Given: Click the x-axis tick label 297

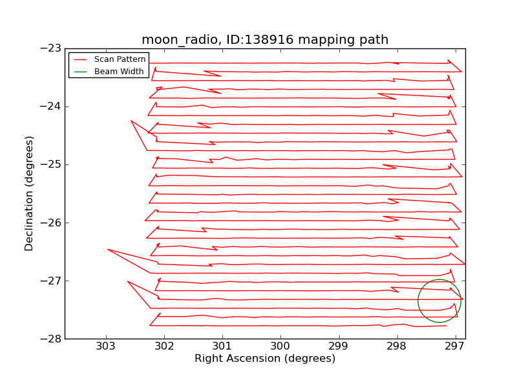Looking at the screenshot, I should click(x=455, y=346).
